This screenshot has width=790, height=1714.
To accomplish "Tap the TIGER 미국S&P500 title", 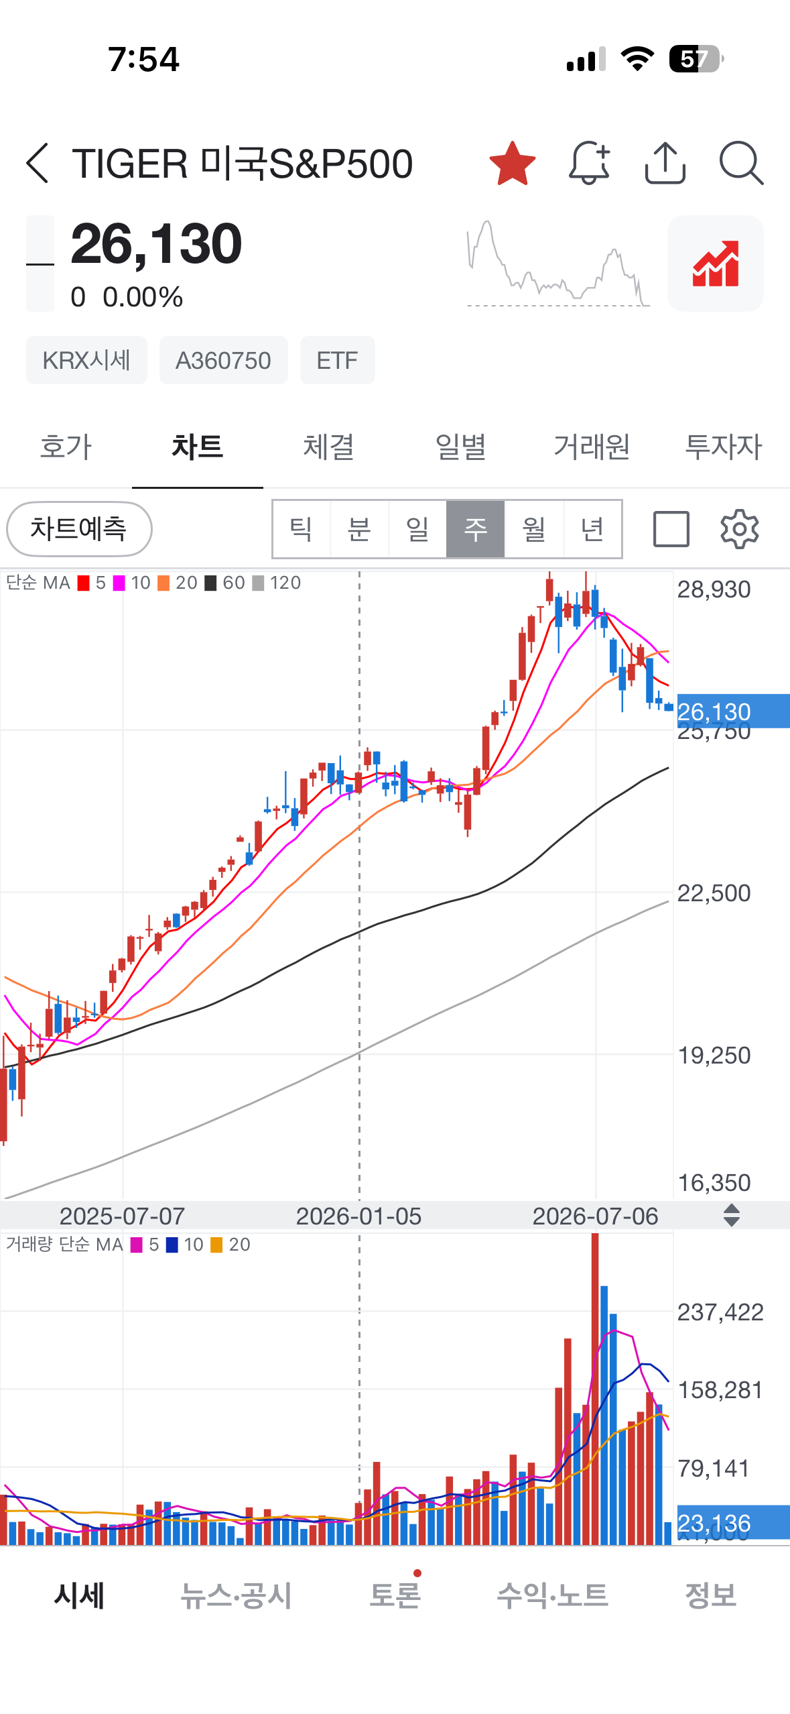I will click(x=242, y=164).
